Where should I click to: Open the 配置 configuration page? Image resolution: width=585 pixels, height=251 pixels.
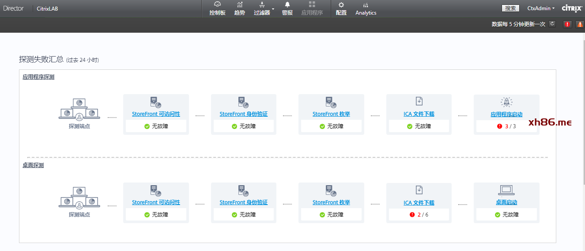pos(341,8)
